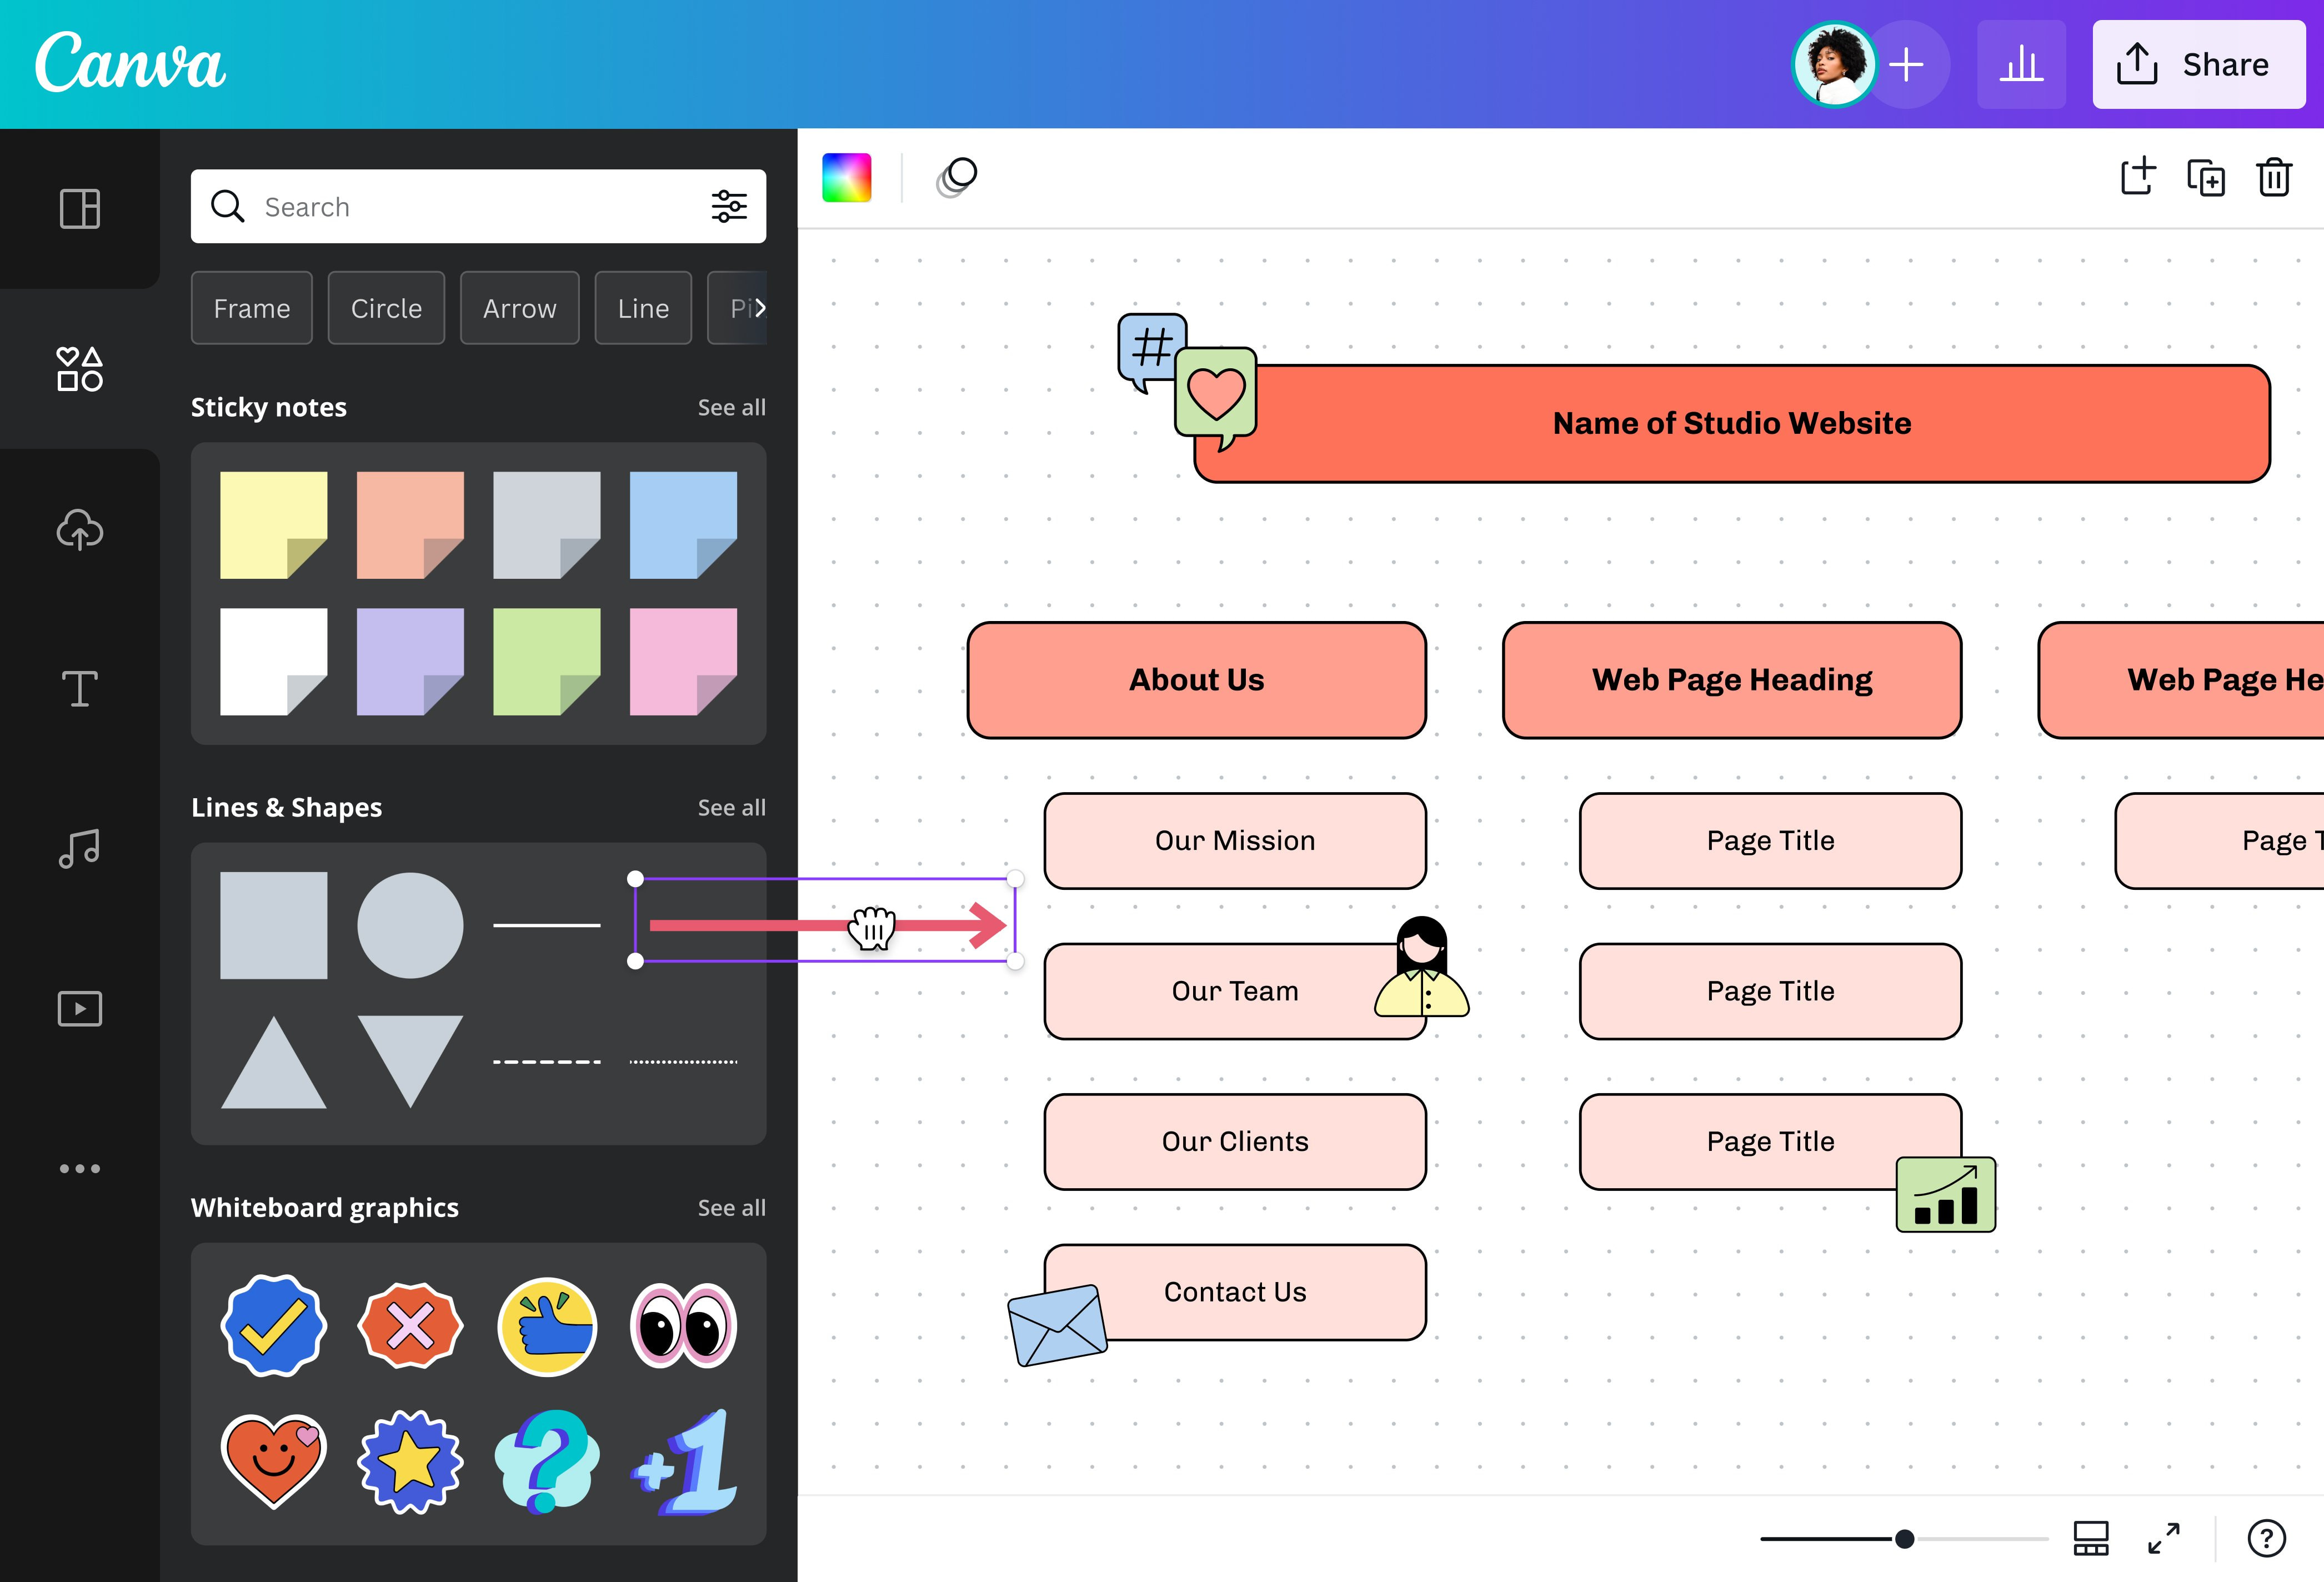
Task: Open the insights chart icon
Action: [2021, 65]
